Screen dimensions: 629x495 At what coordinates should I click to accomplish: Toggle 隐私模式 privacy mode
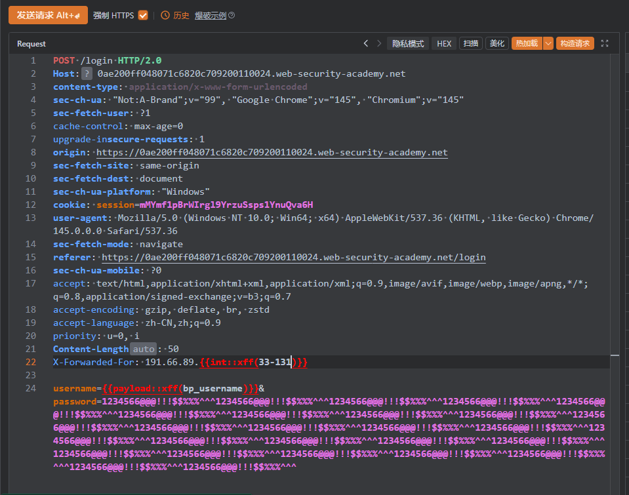click(407, 43)
